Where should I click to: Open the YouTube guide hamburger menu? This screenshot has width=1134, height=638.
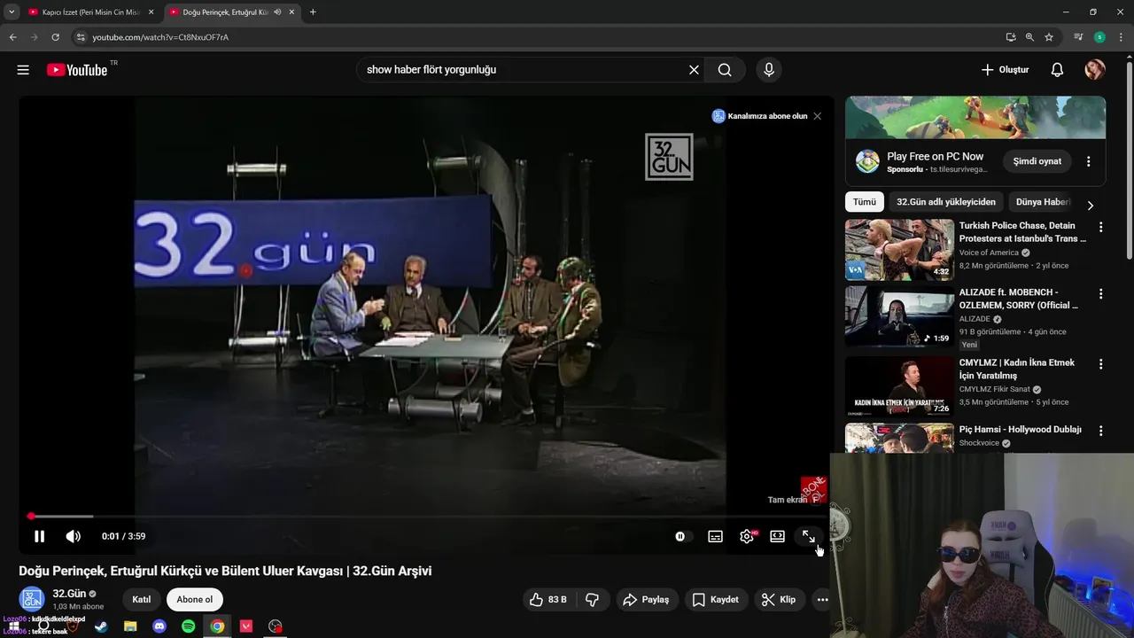tap(23, 70)
